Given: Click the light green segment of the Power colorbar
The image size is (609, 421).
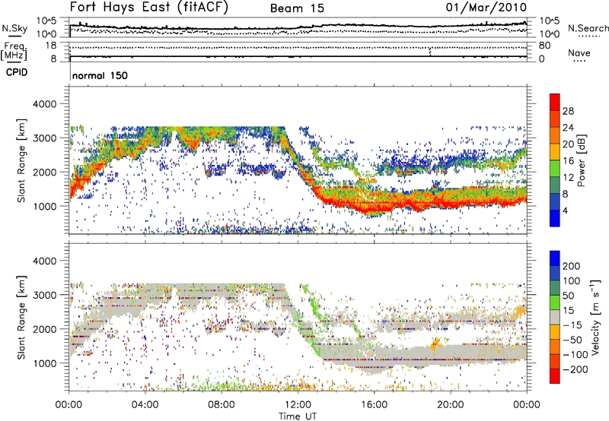Looking at the screenshot, I should tap(555, 168).
